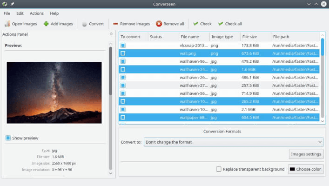This screenshot has height=186, width=329.
Task: Open the Convert to format dropdown
Action: (233, 142)
